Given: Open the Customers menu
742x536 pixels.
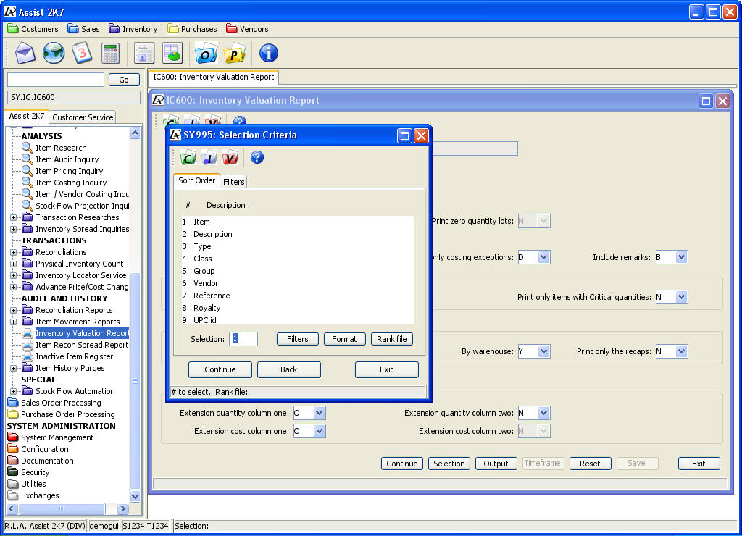Looking at the screenshot, I should pos(33,29).
